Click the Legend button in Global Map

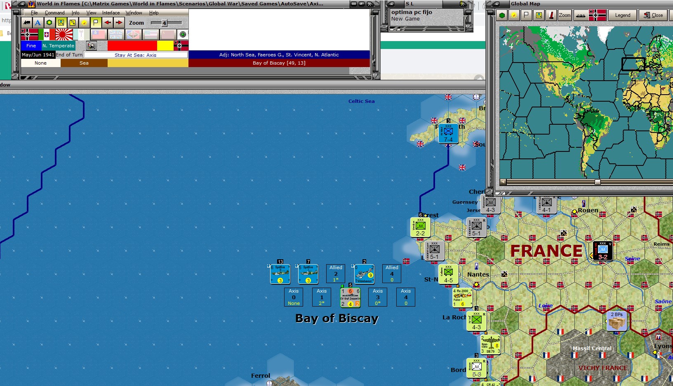[623, 16]
